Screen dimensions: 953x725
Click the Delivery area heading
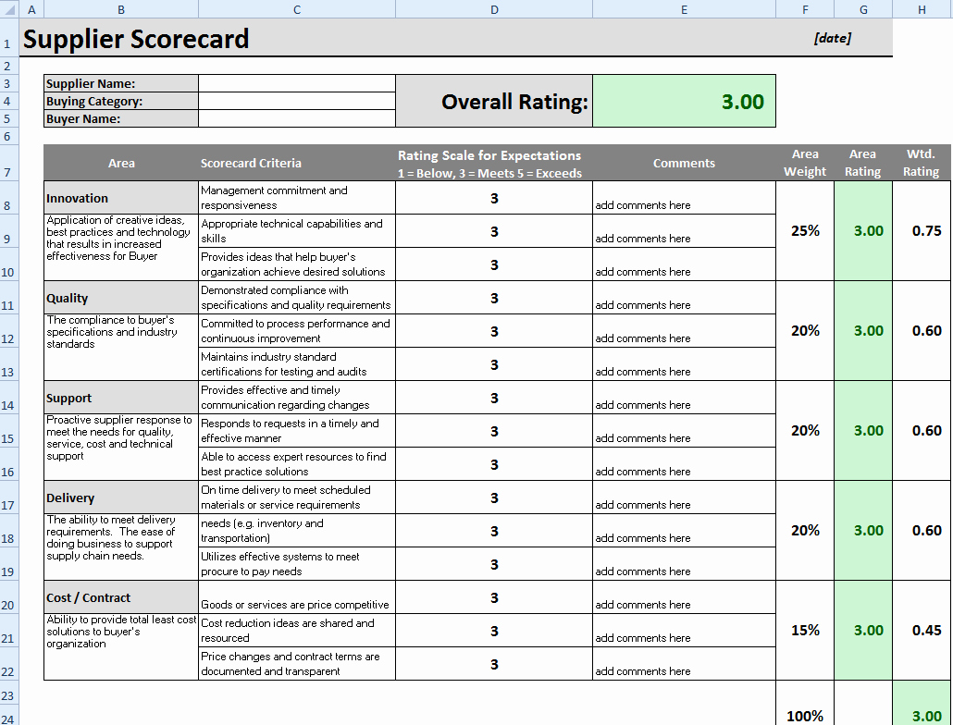tap(121, 498)
